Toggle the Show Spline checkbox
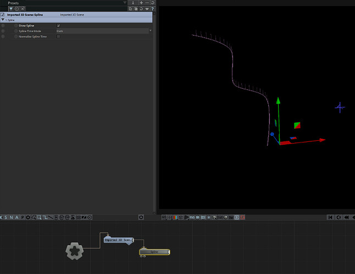This screenshot has width=355, height=274. click(x=58, y=26)
